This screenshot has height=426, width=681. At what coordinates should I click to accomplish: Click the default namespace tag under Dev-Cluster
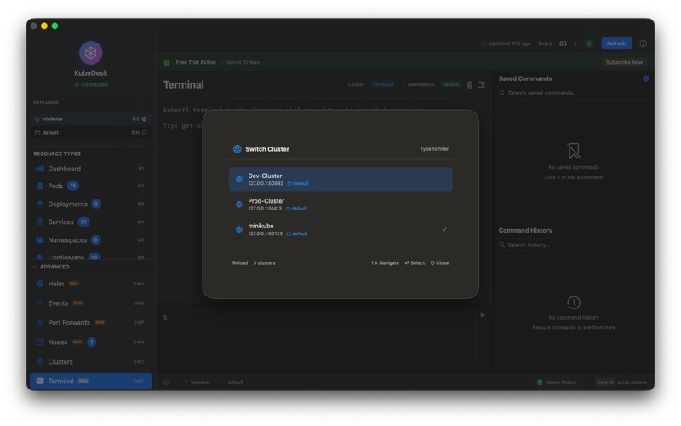coord(298,184)
